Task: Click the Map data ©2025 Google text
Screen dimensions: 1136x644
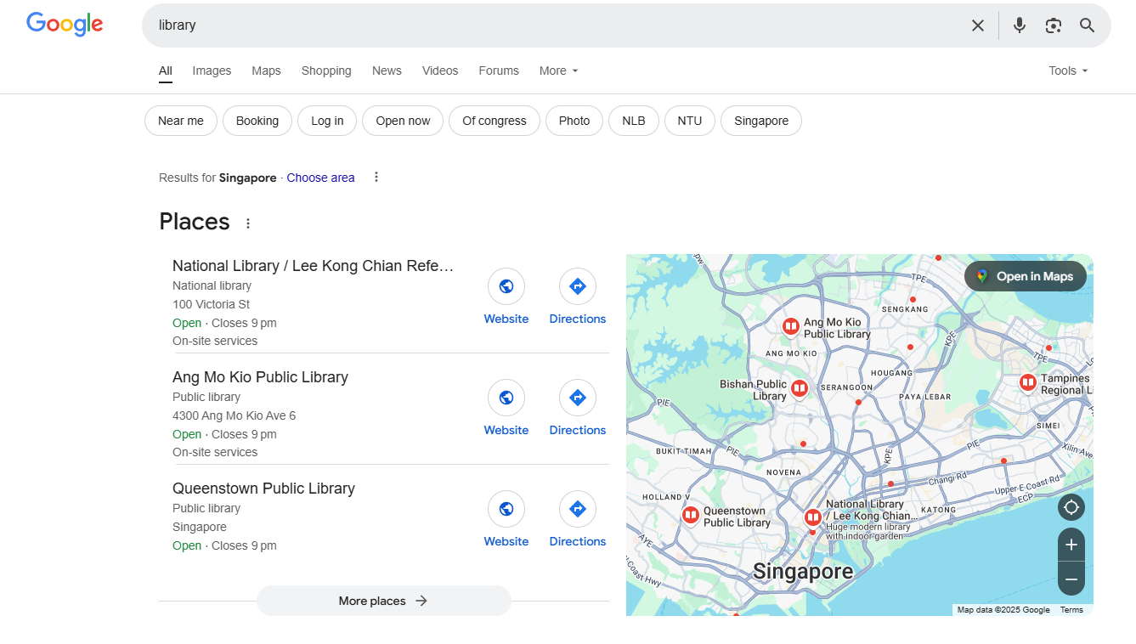Action: click(1003, 610)
